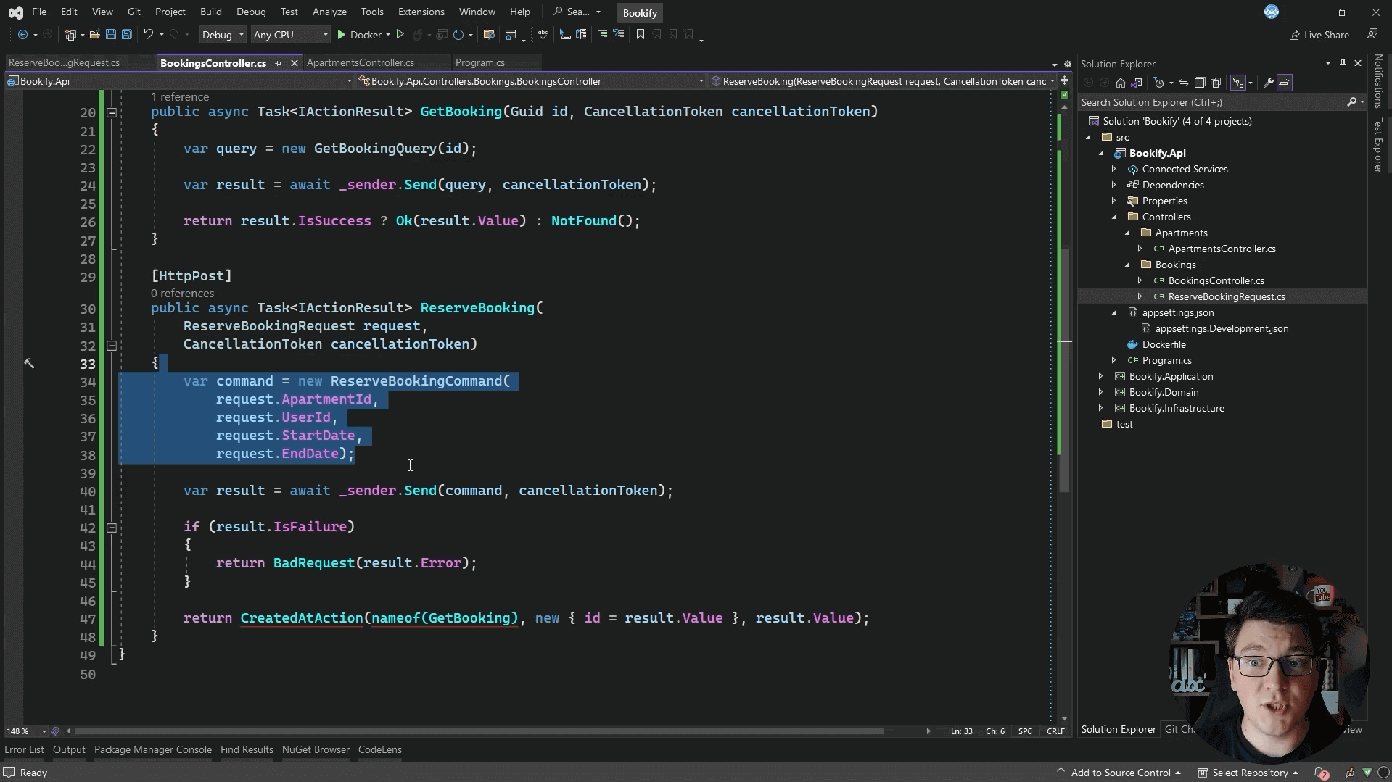Click Start Without Debugging outline play icon
Screen dimensions: 1392x782
tap(400, 35)
